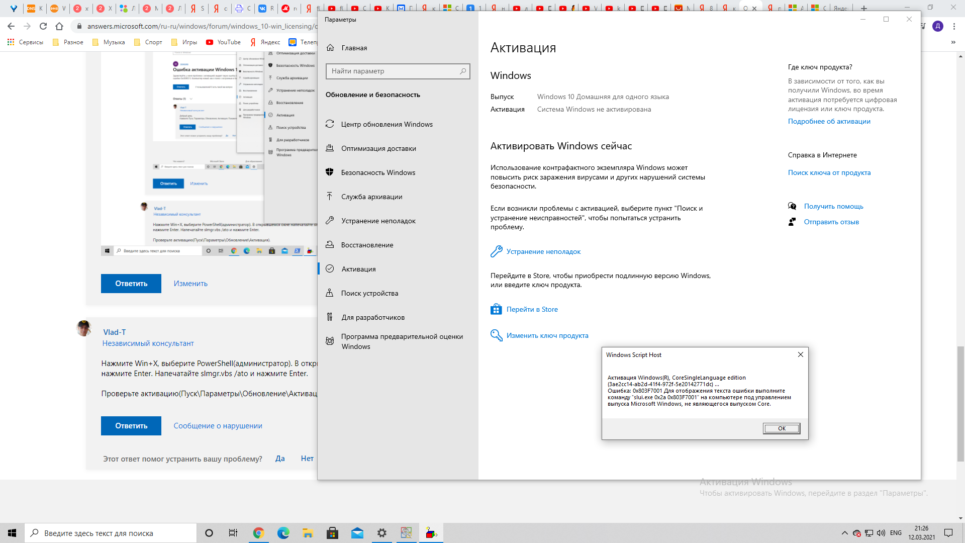This screenshot has height=543, width=965.
Task: Open Безопасность Windows section
Action: (378, 172)
